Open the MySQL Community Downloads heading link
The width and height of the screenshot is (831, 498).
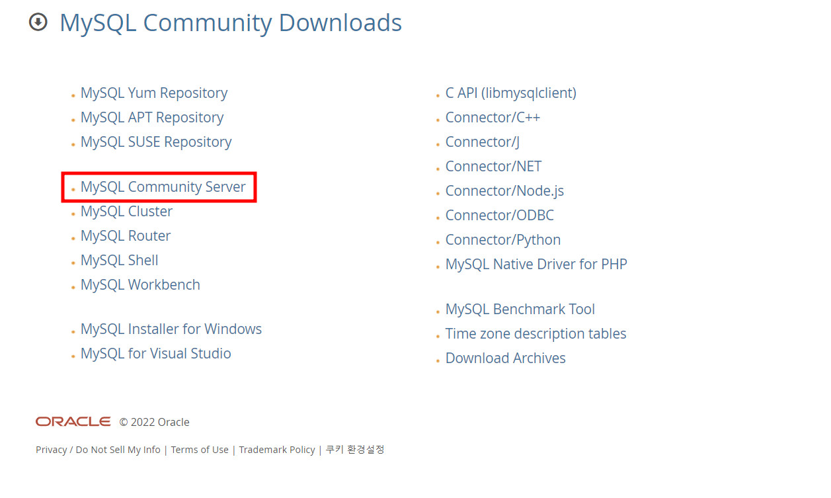click(x=231, y=22)
